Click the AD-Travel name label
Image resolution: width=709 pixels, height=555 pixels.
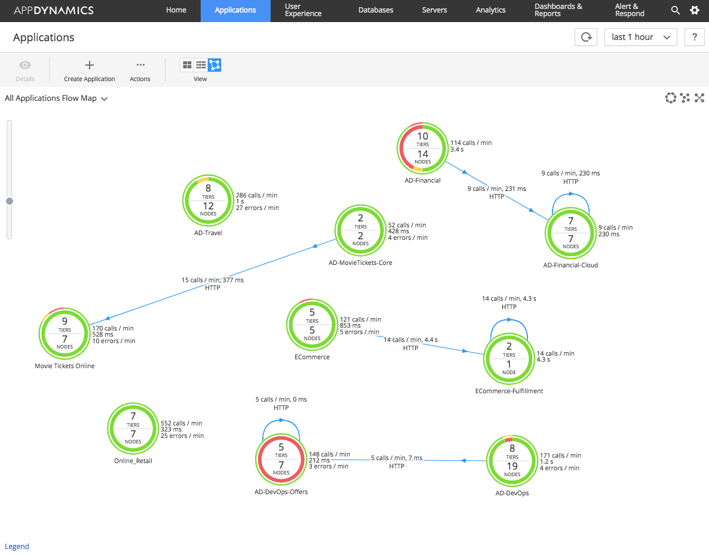(x=208, y=233)
